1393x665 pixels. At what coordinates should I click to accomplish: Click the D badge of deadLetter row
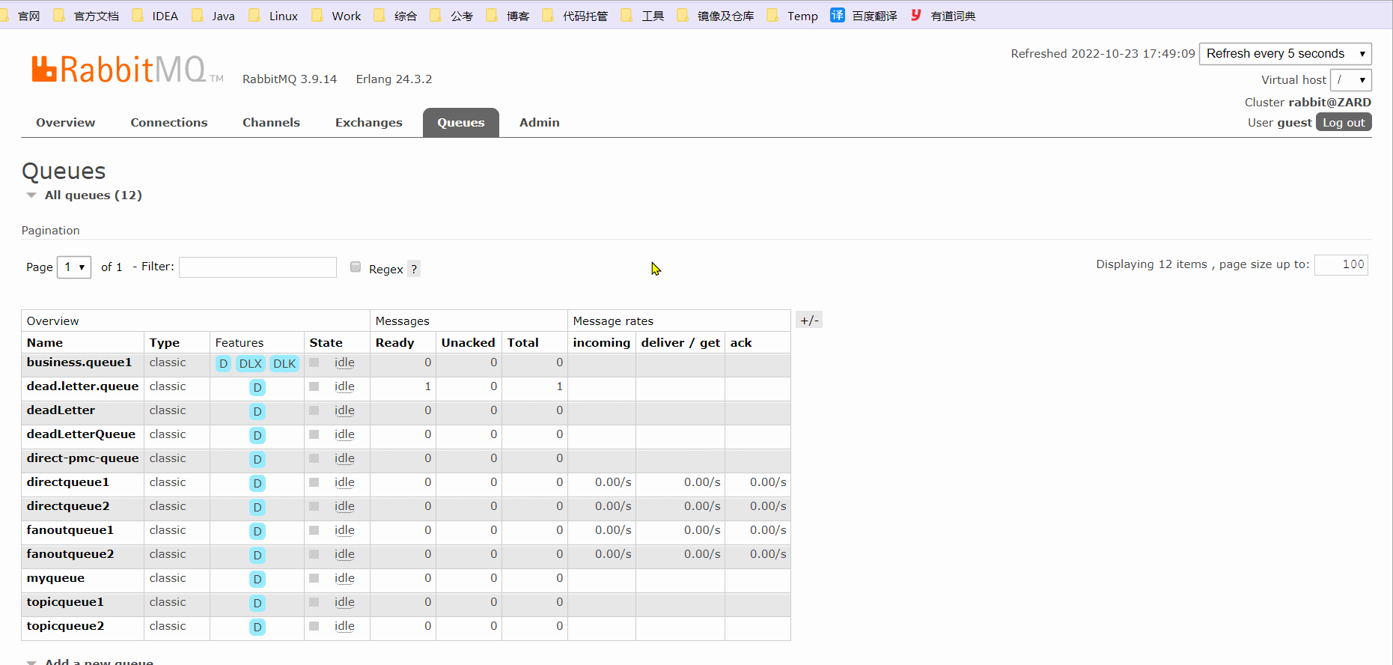pyautogui.click(x=257, y=412)
